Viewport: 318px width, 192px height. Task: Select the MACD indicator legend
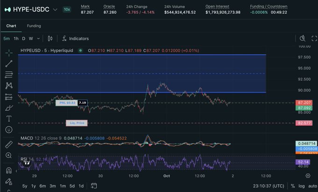[x=27, y=138]
